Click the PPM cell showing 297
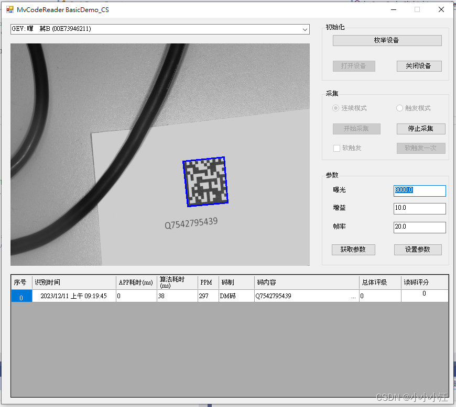The image size is (456, 407). [x=208, y=296]
